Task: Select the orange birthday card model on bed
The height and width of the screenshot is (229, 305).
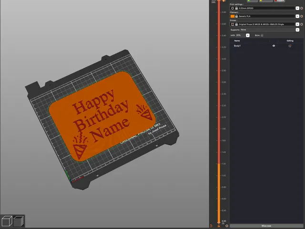Action: [x=102, y=116]
